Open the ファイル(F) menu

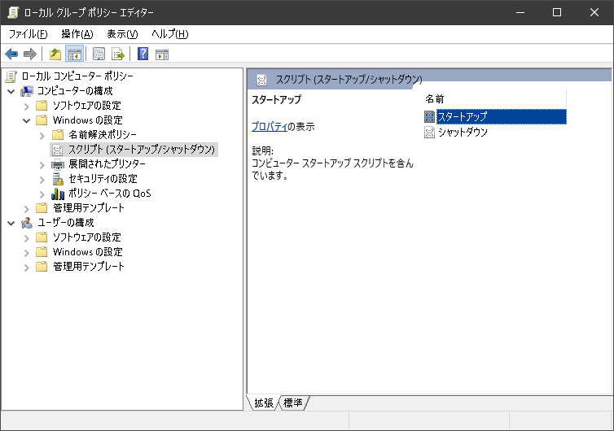pyautogui.click(x=28, y=34)
